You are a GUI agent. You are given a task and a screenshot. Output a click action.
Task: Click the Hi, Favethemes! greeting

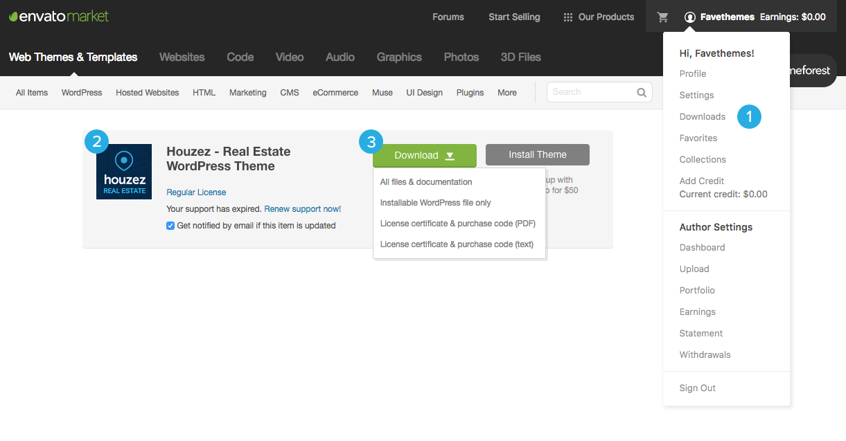[716, 53]
